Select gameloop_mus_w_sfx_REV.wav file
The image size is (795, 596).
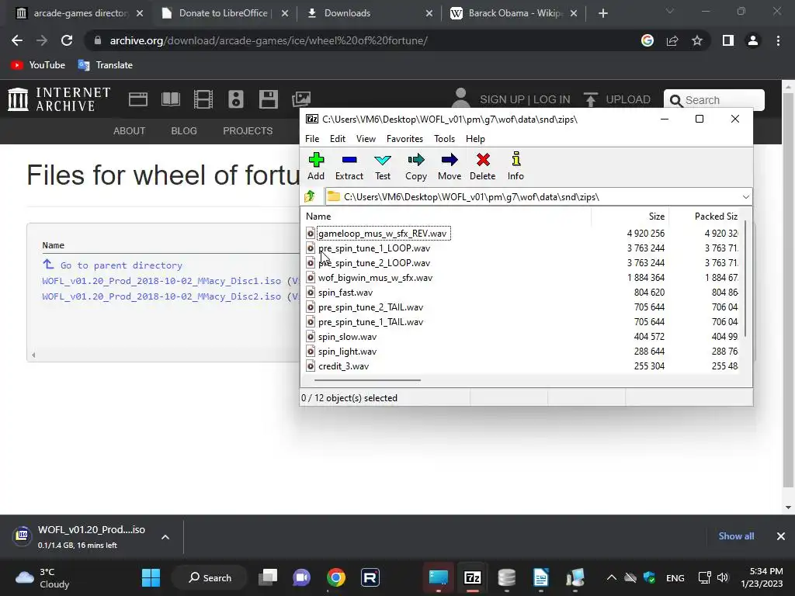coord(382,234)
